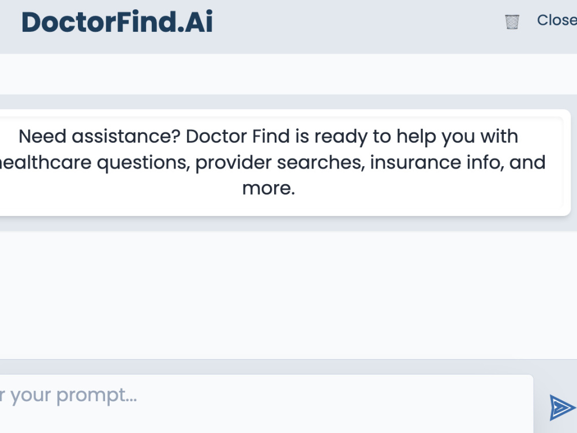Click the word 'more.' in welcome message
Image resolution: width=577 pixels, height=433 pixels.
click(269, 189)
